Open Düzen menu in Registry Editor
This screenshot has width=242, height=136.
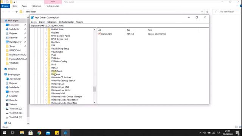point(42,22)
